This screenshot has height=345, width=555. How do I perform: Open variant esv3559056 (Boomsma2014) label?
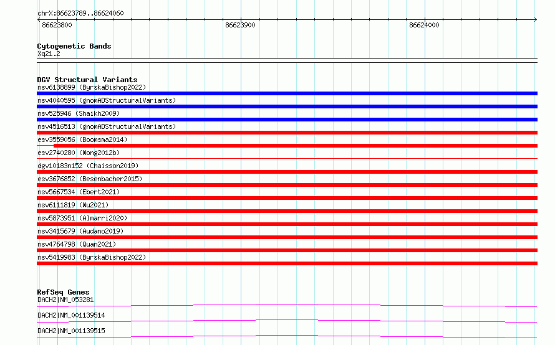pyautogui.click(x=82, y=139)
